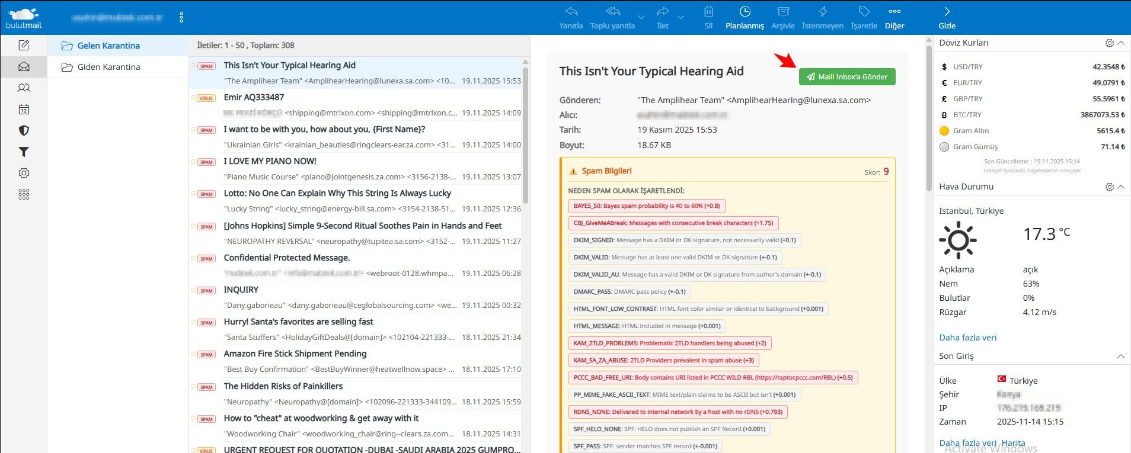Click the RDNS_NONE spam rule tag
Screen dimensions: 1131x453
click(x=678, y=412)
